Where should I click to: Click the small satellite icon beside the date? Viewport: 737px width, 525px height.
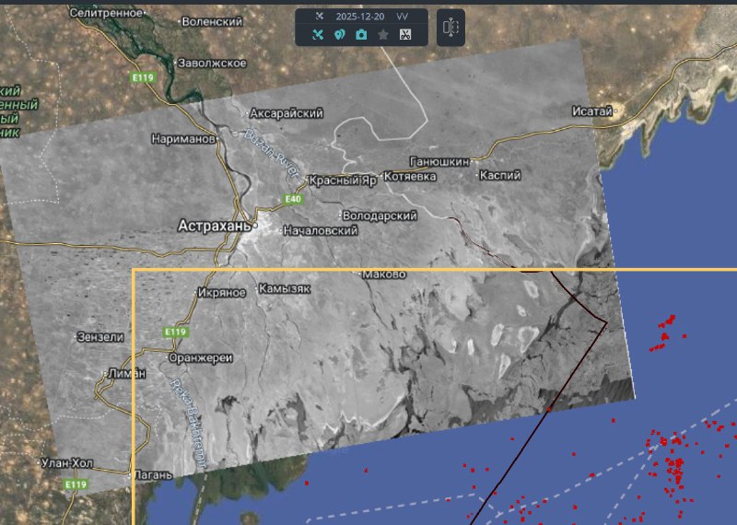(x=319, y=17)
